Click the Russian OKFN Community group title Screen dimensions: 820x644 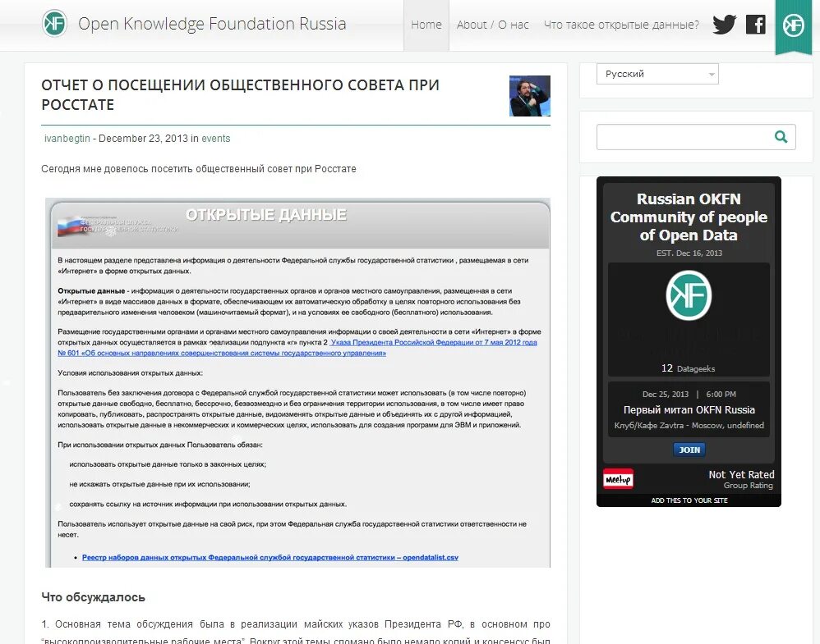pyautogui.click(x=689, y=217)
